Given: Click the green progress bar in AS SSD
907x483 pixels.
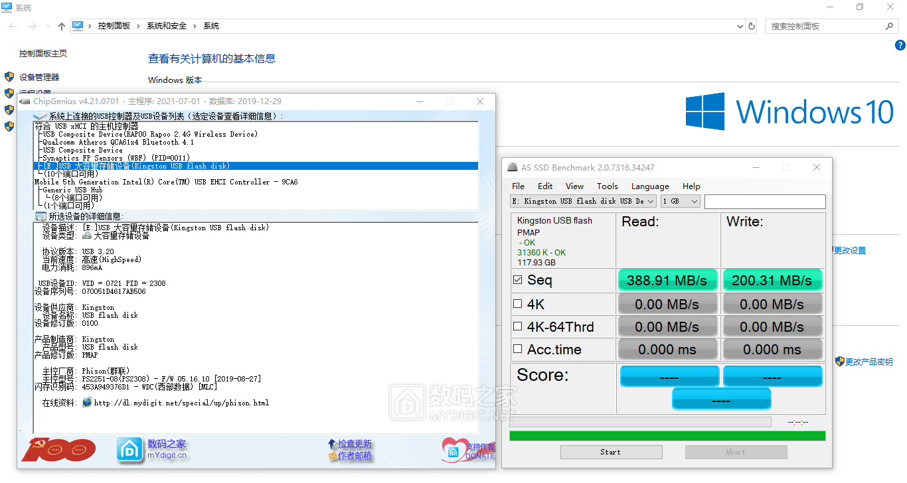Looking at the screenshot, I should tap(667, 436).
